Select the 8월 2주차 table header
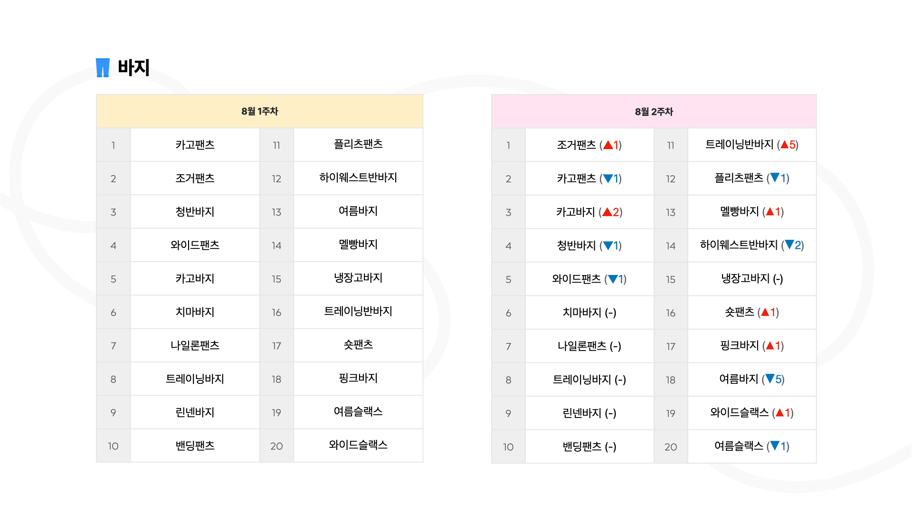 [x=654, y=112]
